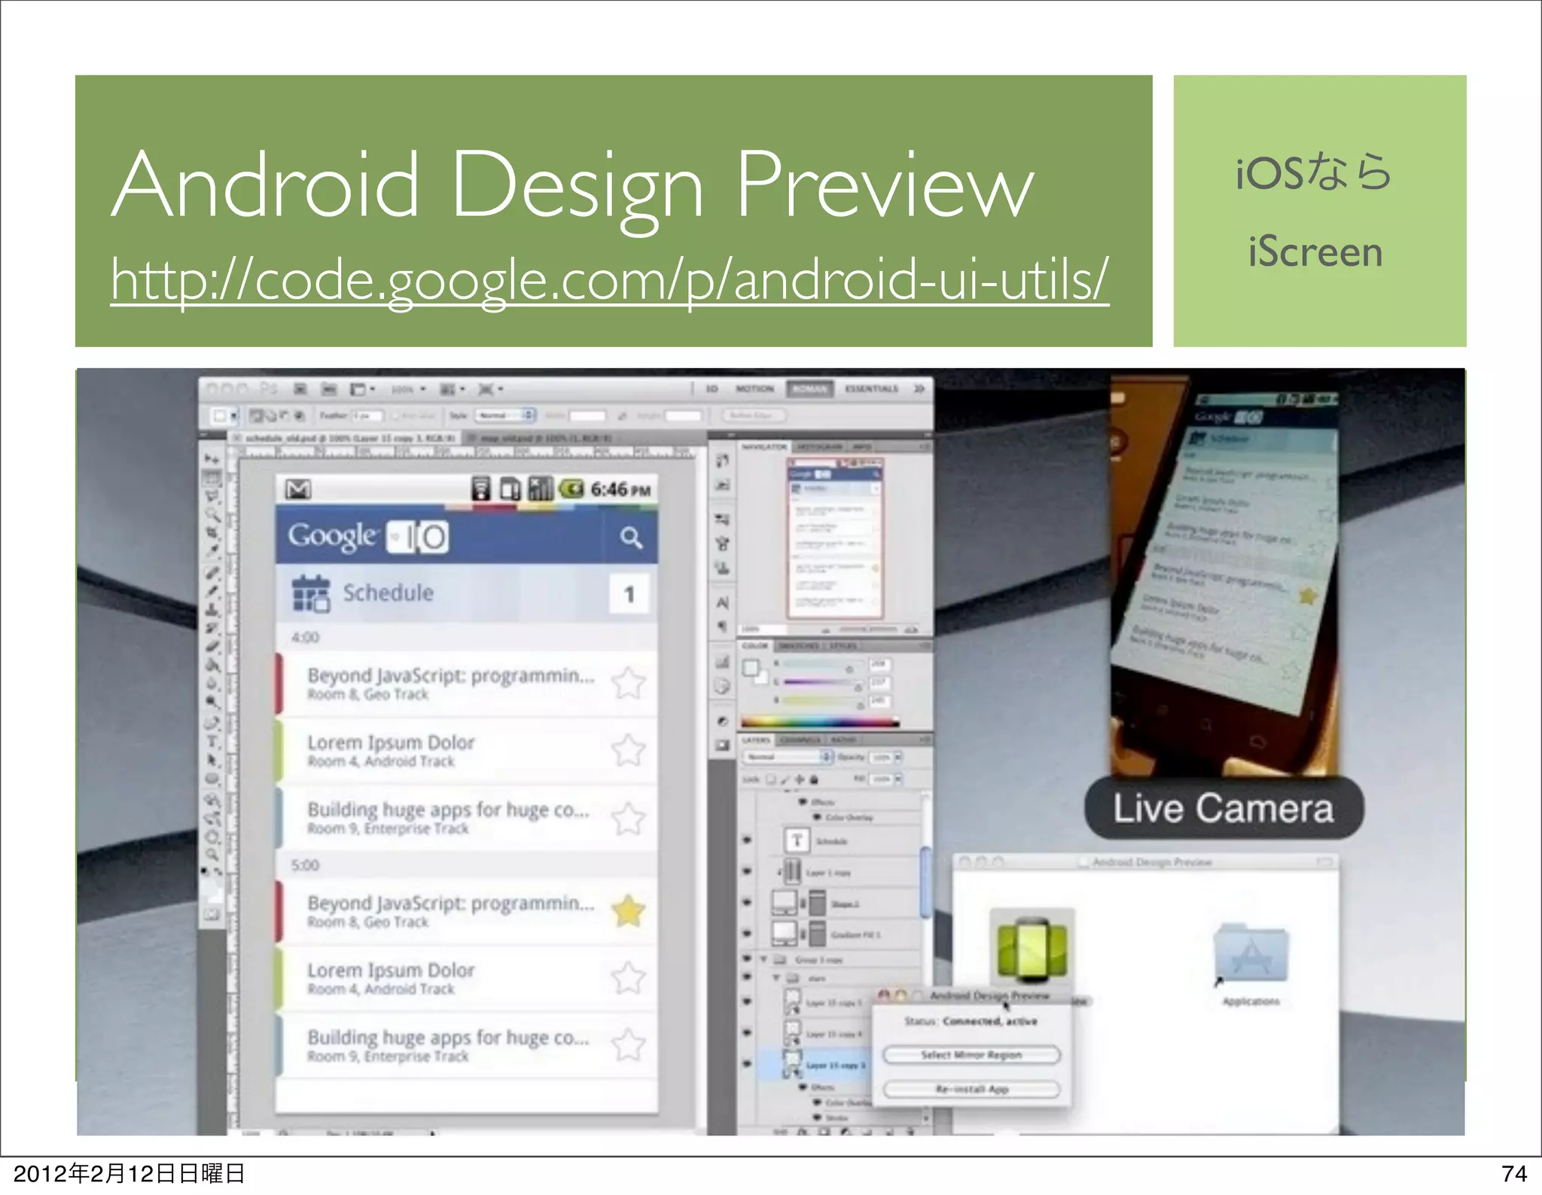Hide the stars group
Viewport: 1542px width, 1195px height.
[747, 977]
